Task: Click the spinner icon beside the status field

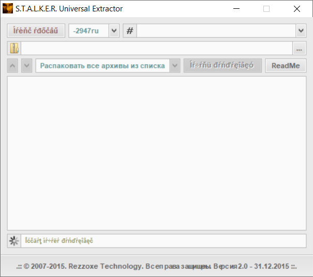Action: [x=14, y=241]
